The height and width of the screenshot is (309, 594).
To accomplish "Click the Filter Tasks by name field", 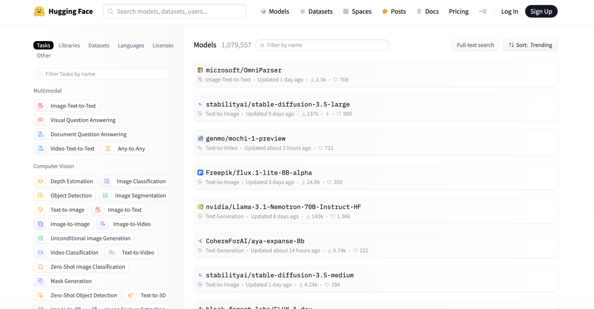I will (x=102, y=74).
